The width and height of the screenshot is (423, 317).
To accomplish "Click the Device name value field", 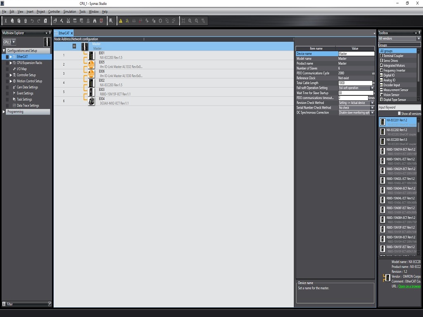I will pos(356,54).
